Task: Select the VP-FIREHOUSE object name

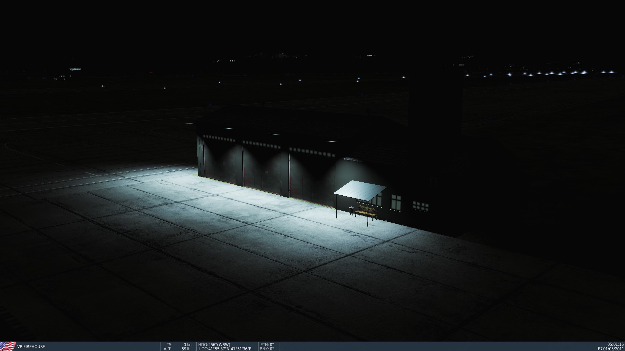Action: pos(31,346)
